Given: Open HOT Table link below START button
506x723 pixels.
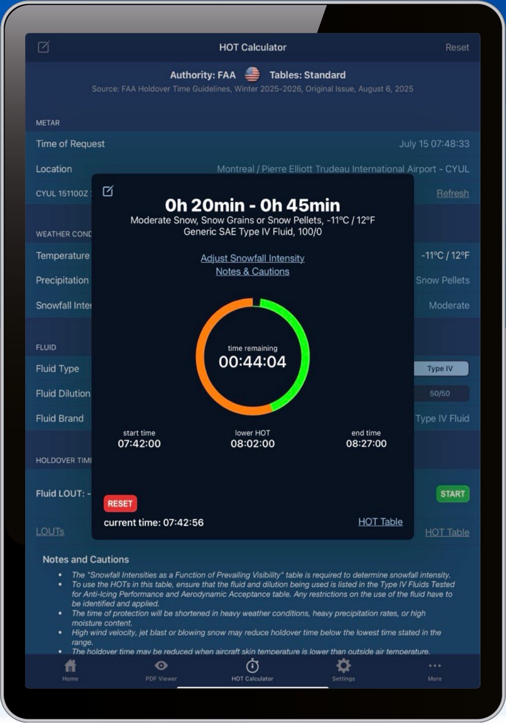Looking at the screenshot, I should tap(447, 532).
